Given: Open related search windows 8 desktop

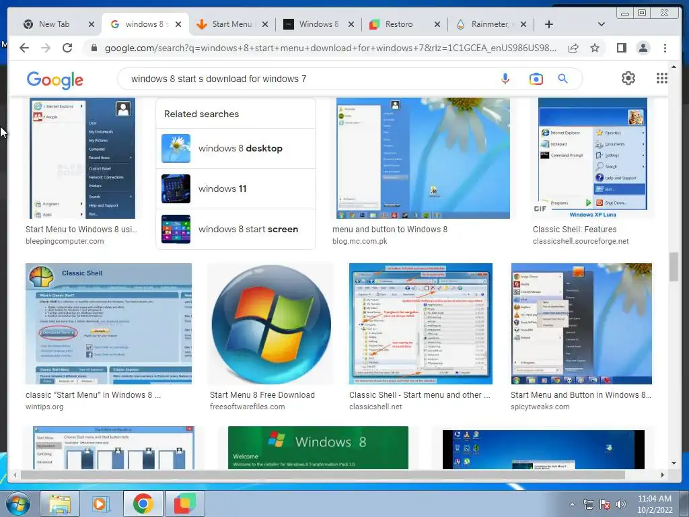Looking at the screenshot, I should coord(236,148).
